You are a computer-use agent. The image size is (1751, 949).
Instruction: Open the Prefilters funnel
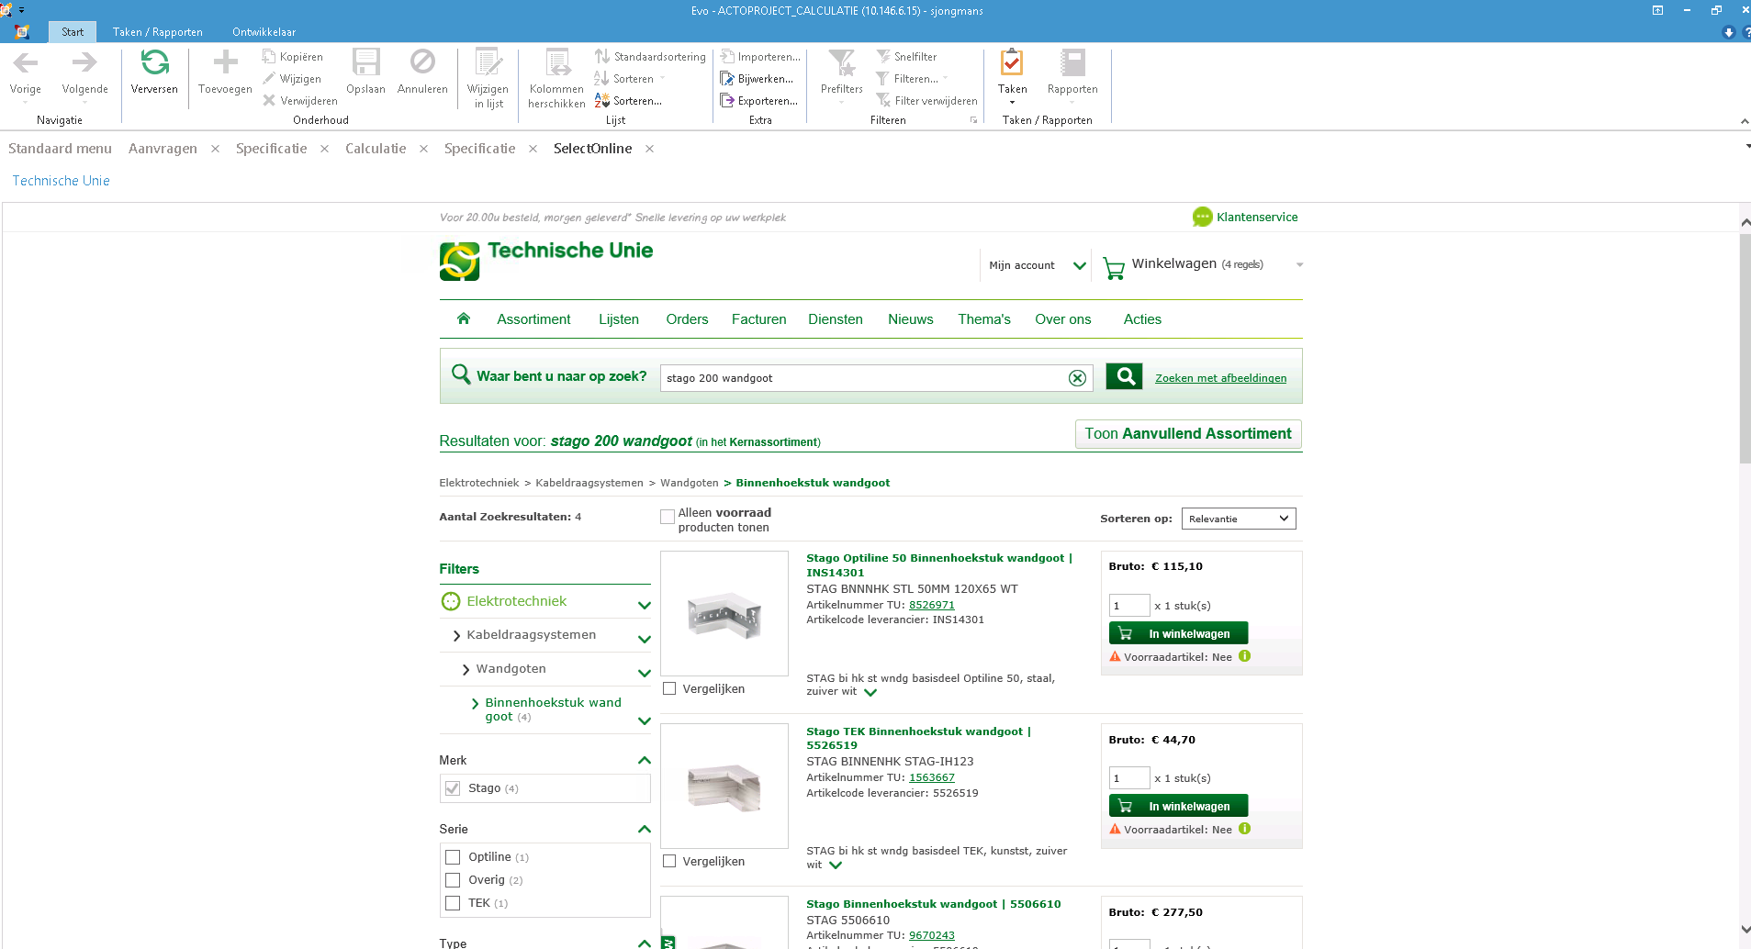coord(841,62)
